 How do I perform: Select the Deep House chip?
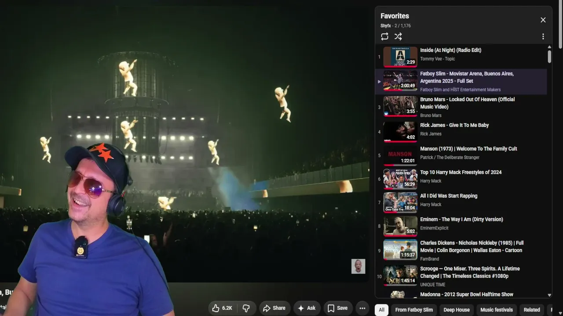pyautogui.click(x=457, y=310)
